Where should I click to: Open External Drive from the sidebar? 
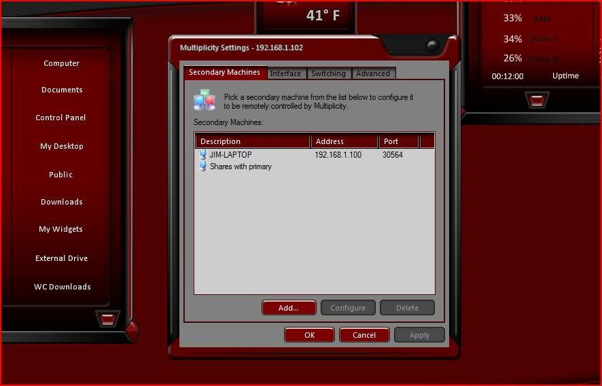[x=61, y=258]
